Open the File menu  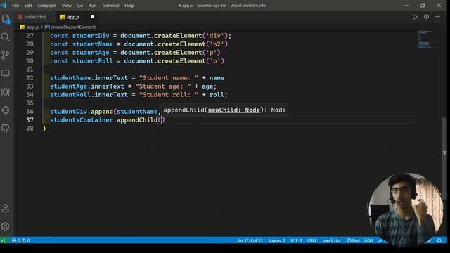click(15, 5)
